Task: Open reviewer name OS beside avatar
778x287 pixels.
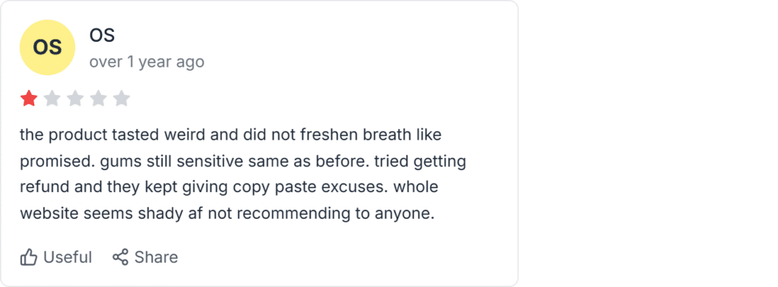Action: (103, 35)
